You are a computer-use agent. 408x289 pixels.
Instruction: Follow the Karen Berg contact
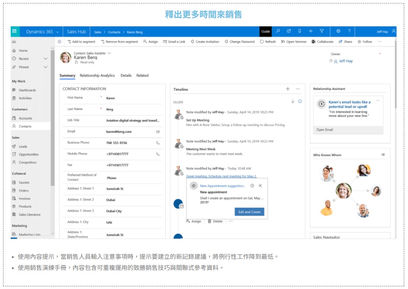tap(365, 42)
